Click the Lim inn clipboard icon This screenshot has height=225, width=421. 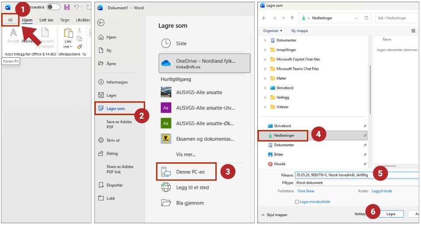[x=68, y=33]
